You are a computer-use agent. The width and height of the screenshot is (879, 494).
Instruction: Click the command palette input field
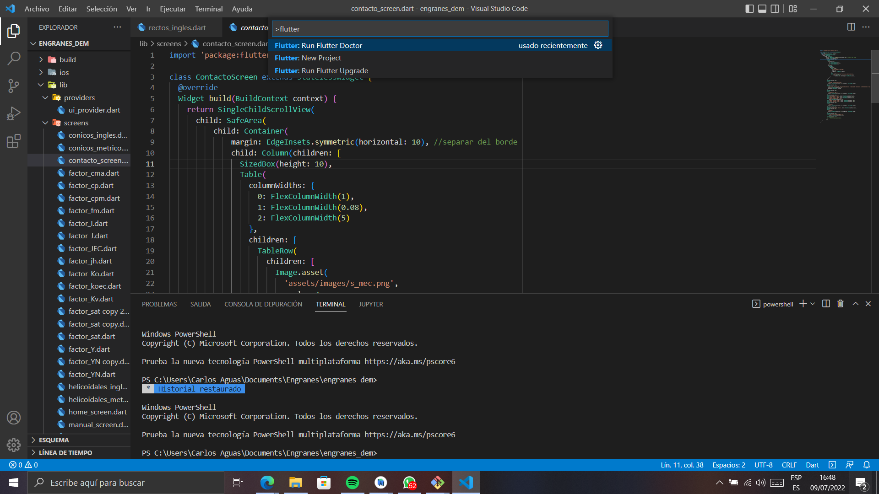pos(440,29)
